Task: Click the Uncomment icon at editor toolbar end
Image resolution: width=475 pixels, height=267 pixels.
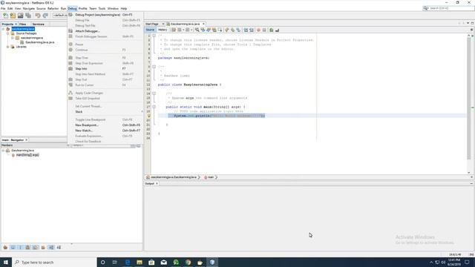Action: [277, 30]
